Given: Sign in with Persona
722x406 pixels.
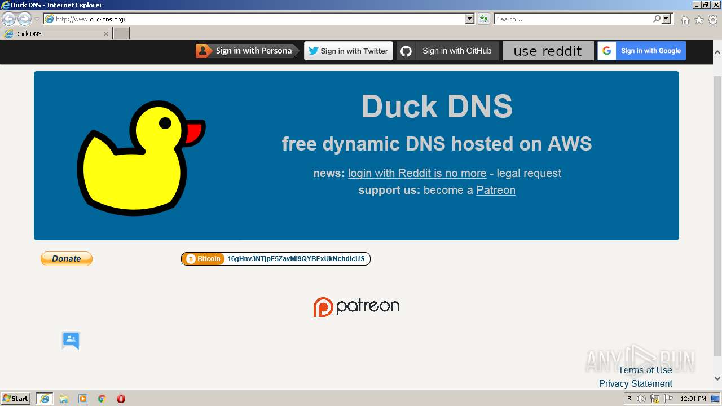Looking at the screenshot, I should click(x=246, y=51).
